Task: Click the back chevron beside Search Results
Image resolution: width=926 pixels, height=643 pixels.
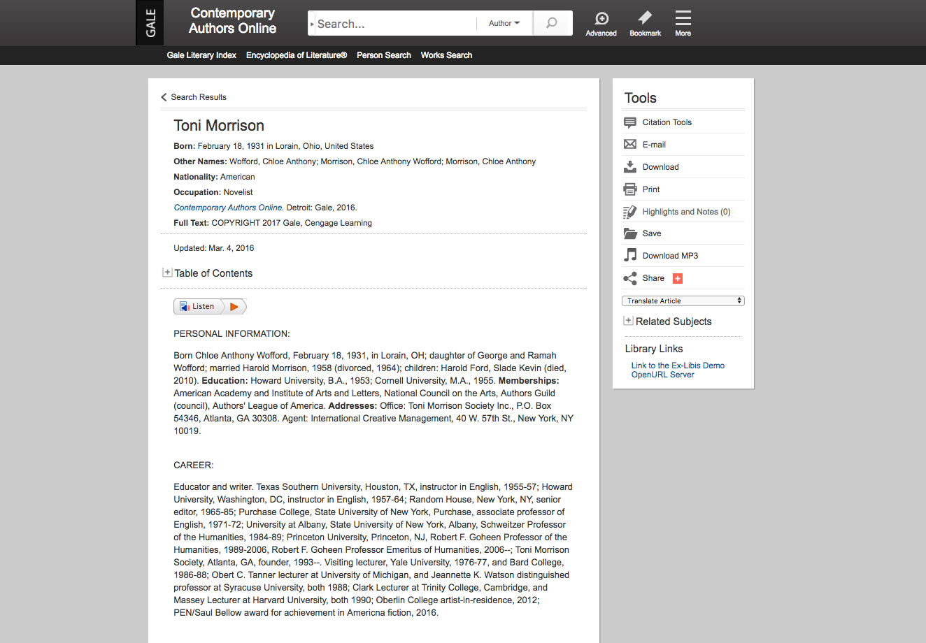Action: coord(164,97)
